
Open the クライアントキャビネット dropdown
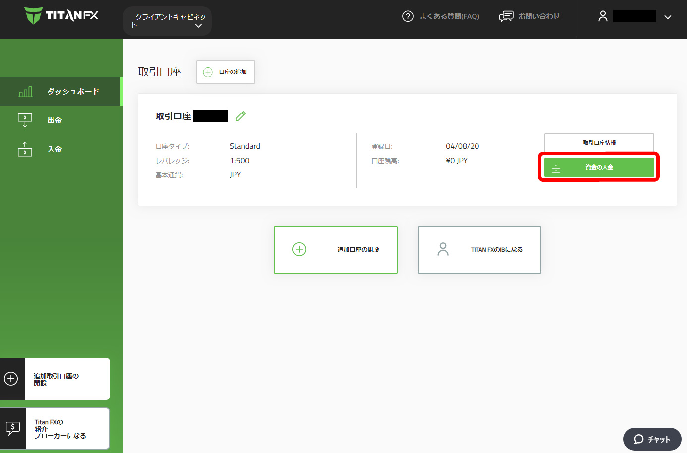click(167, 21)
